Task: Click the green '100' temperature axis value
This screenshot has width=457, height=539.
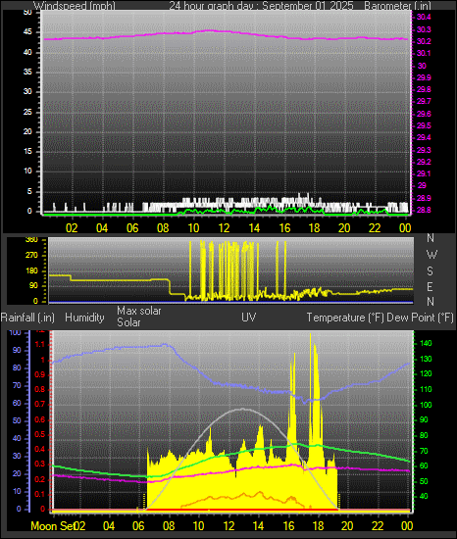Action: [x=426, y=405]
